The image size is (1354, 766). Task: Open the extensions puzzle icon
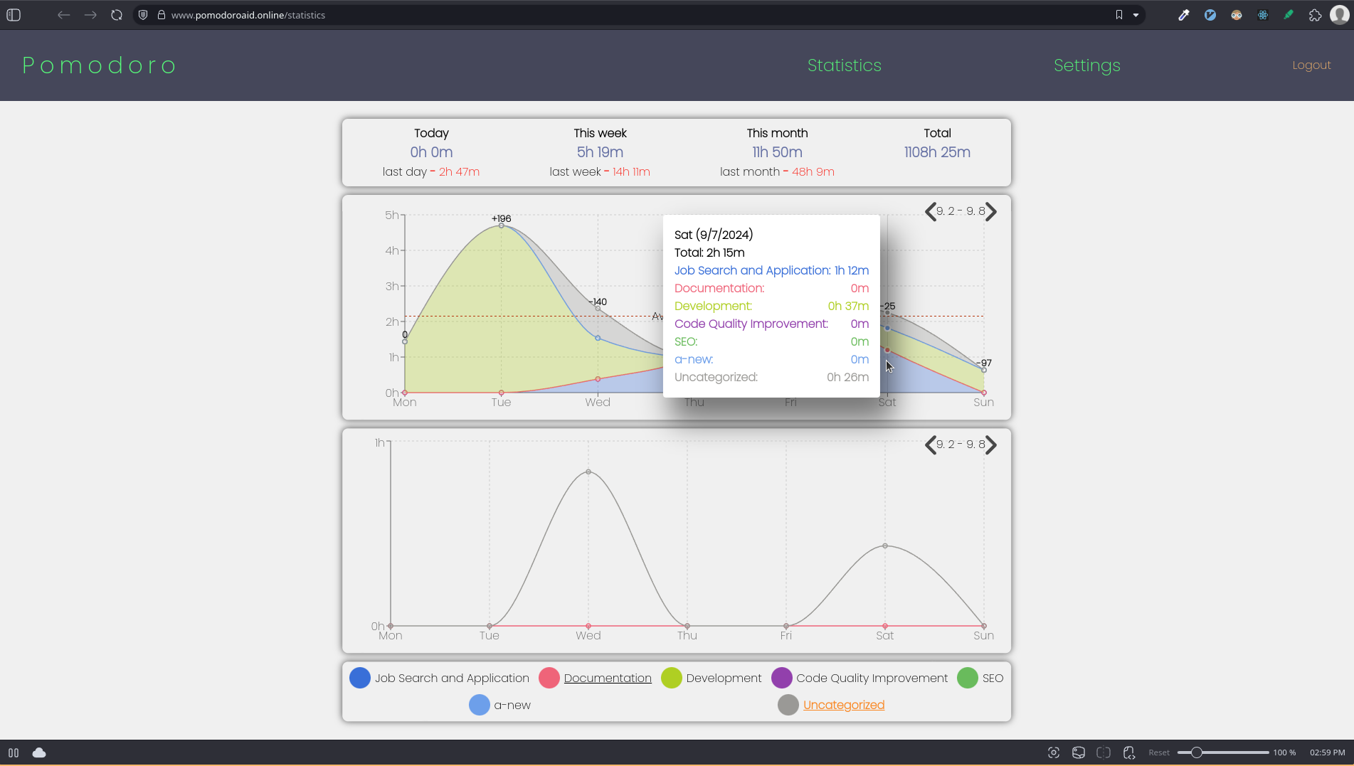(1315, 15)
